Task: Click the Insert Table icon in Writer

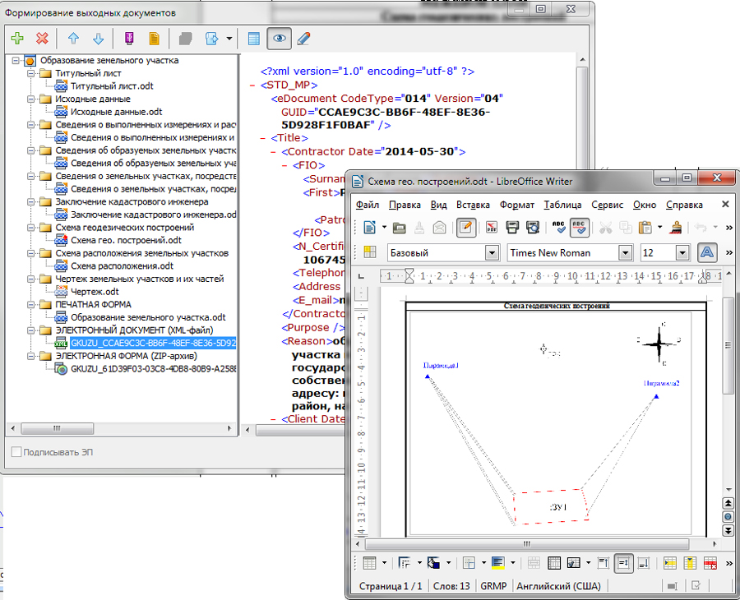Action: coord(369,563)
